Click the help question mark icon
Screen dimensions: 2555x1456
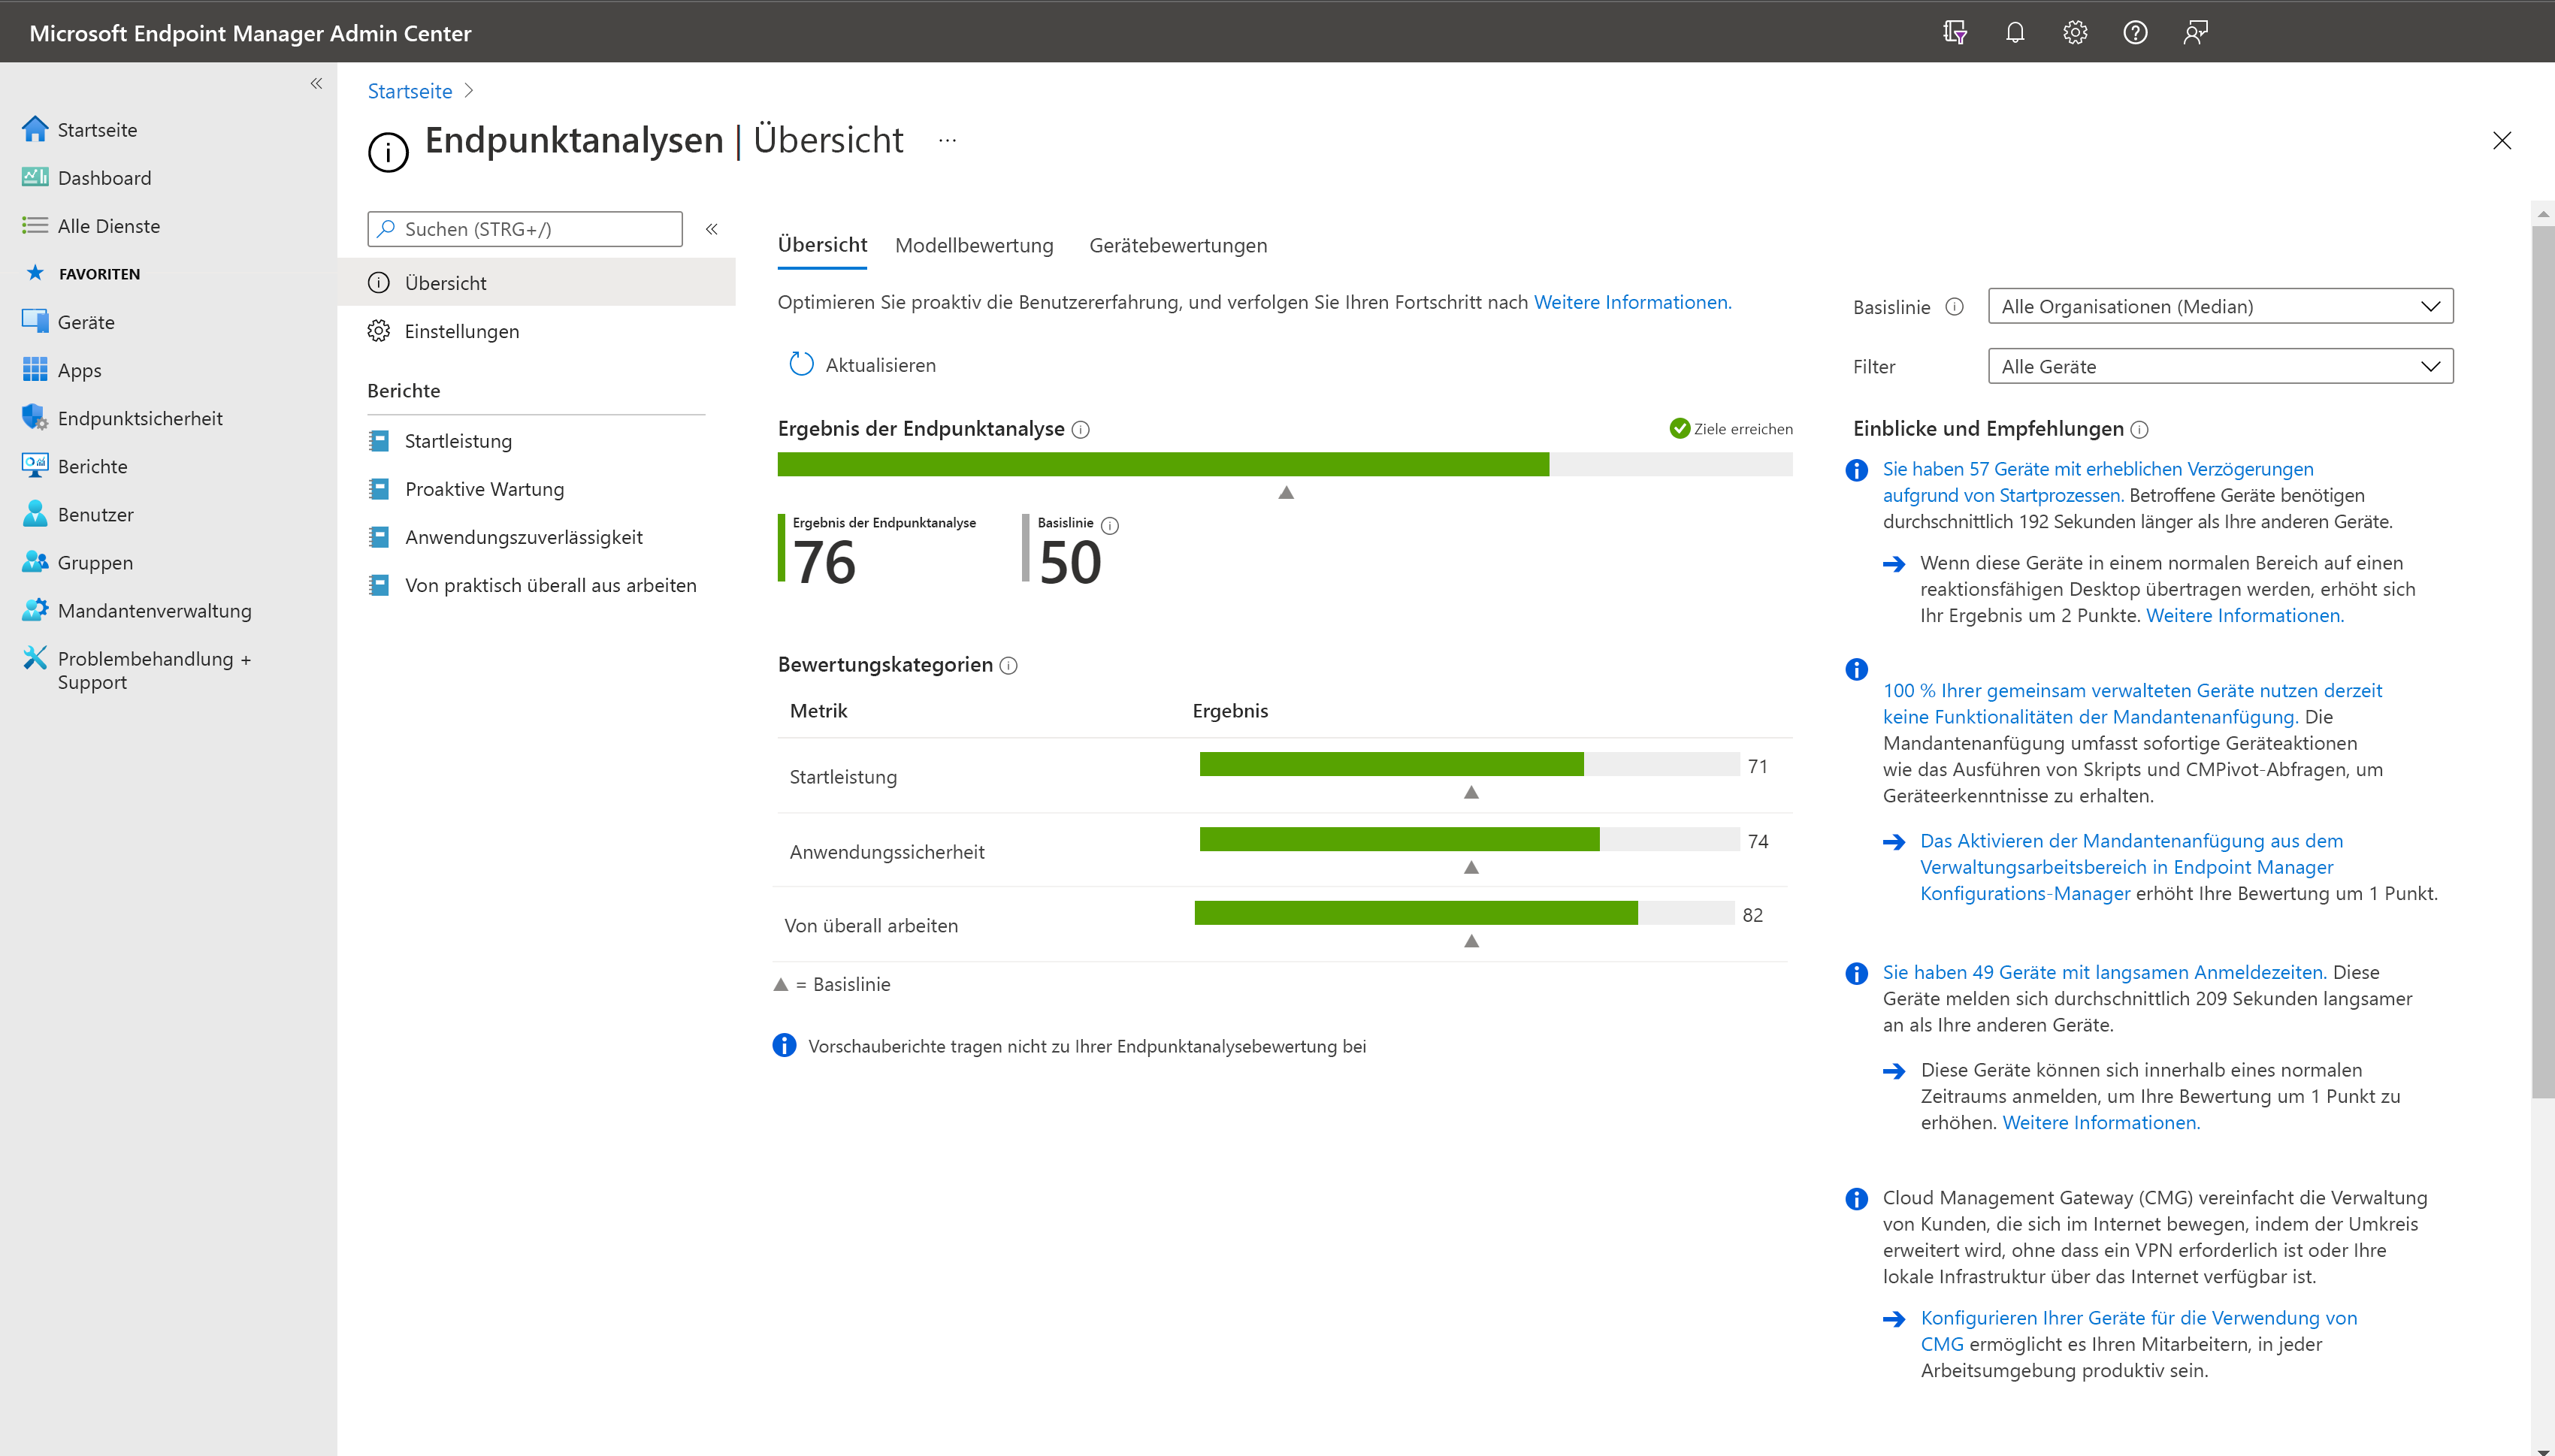click(2134, 33)
